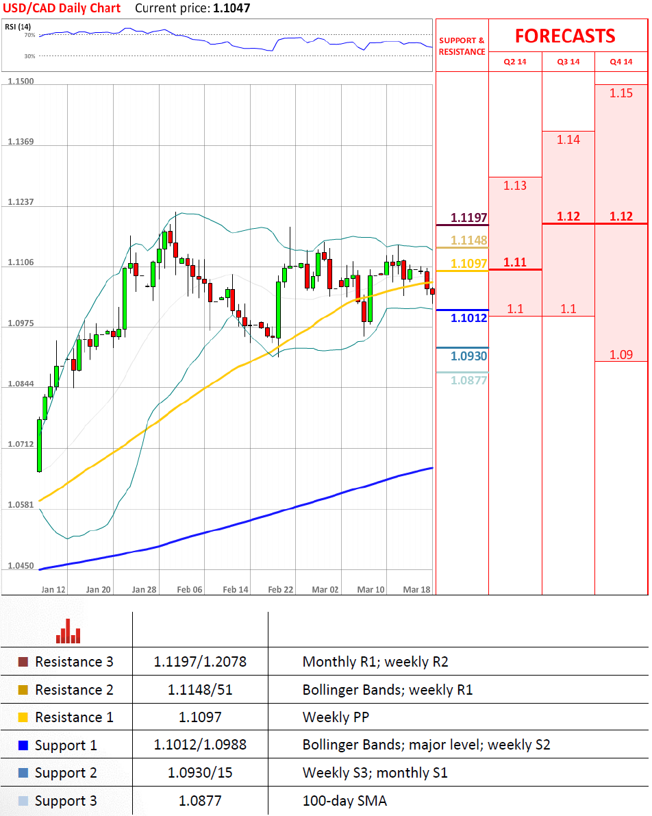Viewport: 652px width, 816px height.
Task: Select the 1.1012 support level label
Action: [x=468, y=318]
